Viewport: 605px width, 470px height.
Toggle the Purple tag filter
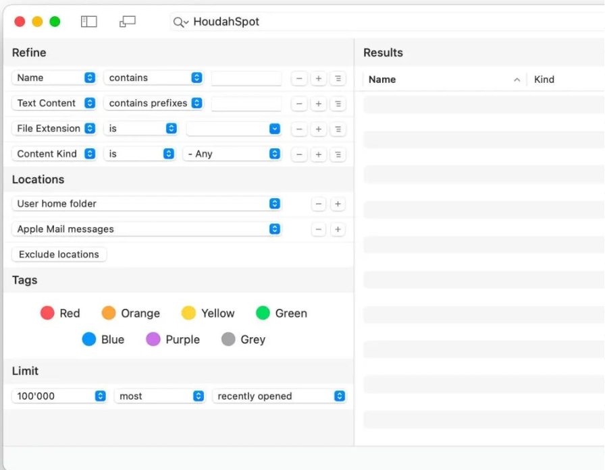[173, 339]
